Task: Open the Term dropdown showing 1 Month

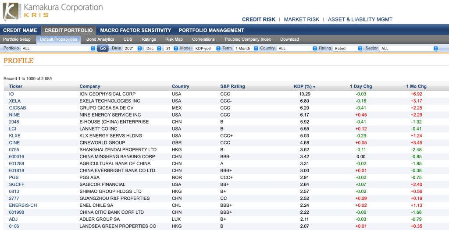Action: pos(246,48)
